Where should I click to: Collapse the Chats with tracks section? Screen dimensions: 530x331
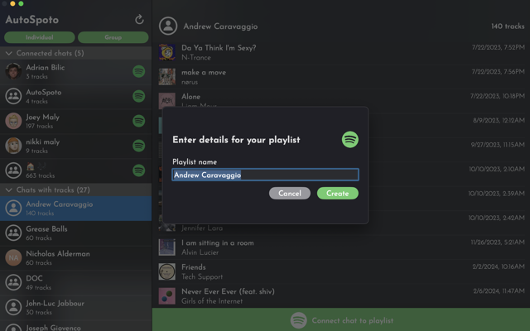pos(9,190)
